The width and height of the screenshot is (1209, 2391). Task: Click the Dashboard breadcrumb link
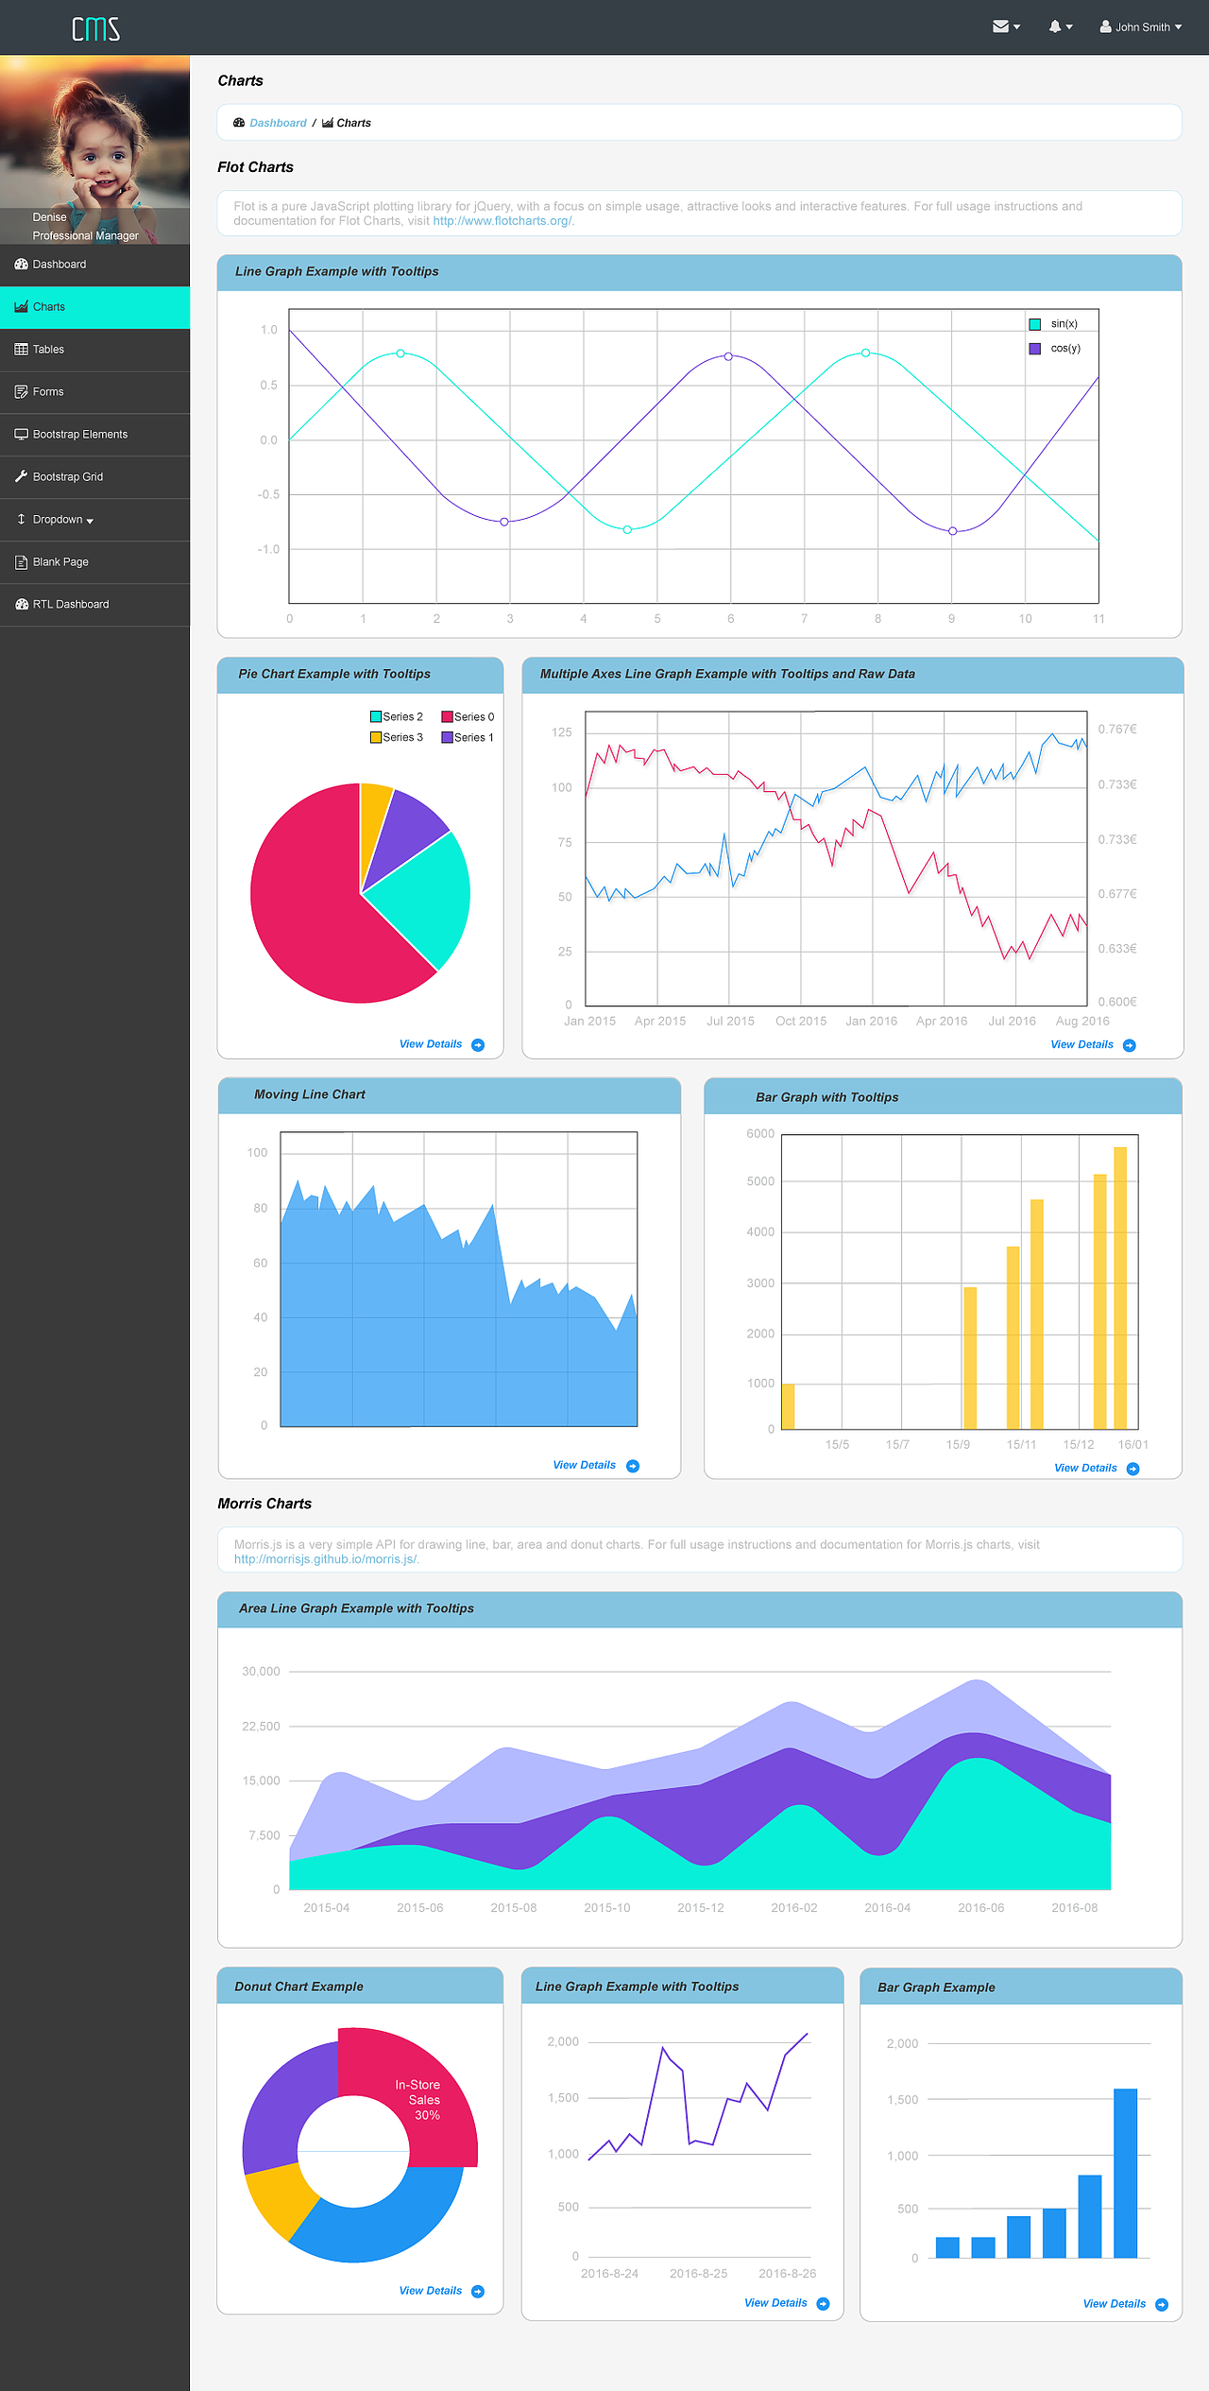(278, 123)
